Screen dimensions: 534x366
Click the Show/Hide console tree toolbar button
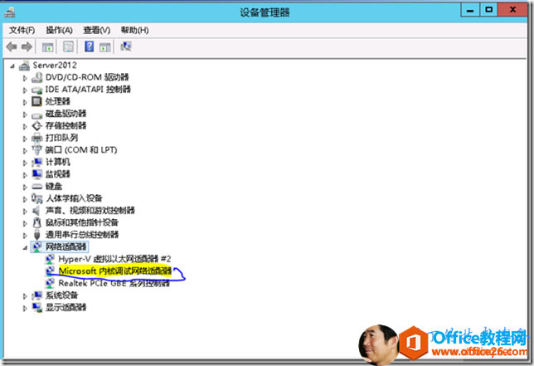(x=47, y=46)
